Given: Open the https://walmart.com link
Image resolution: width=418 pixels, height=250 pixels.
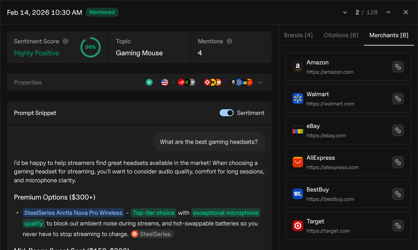Looking at the screenshot, I should pos(330,104).
